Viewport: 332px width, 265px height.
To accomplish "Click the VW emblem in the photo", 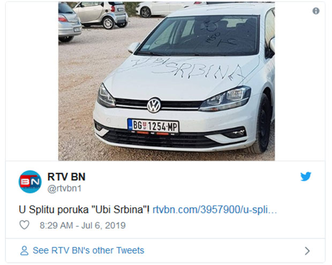I will point(154,105).
